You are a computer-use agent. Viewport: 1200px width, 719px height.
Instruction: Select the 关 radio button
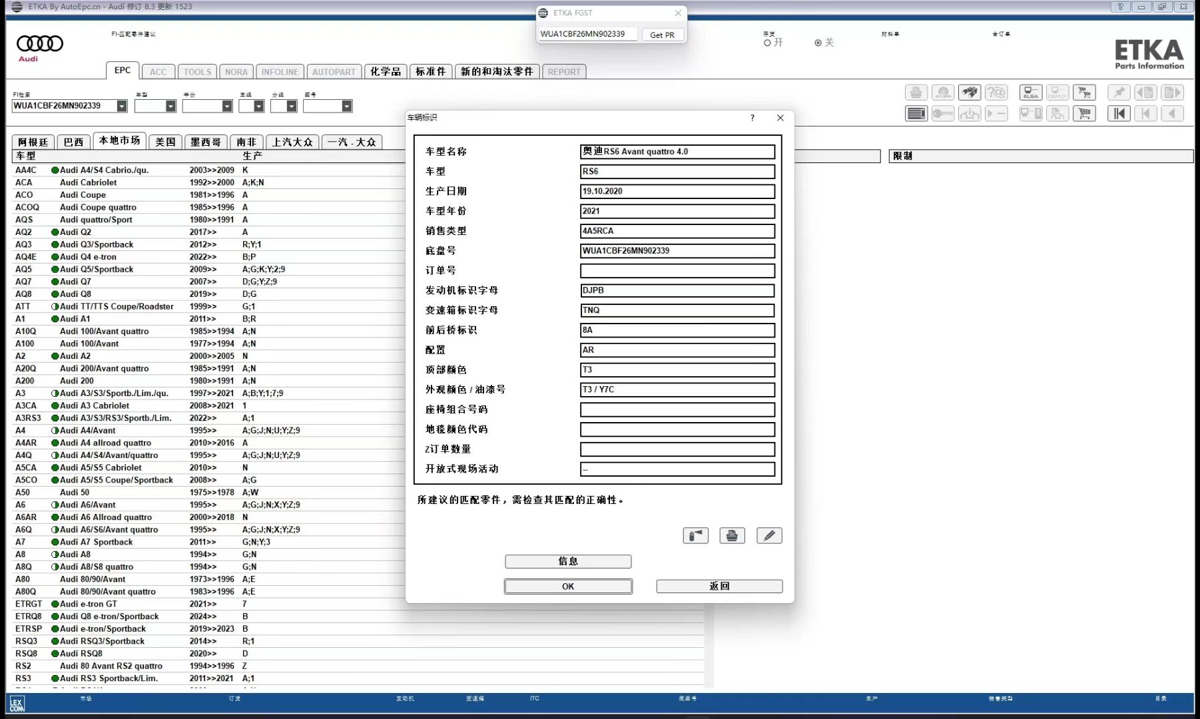pos(818,43)
